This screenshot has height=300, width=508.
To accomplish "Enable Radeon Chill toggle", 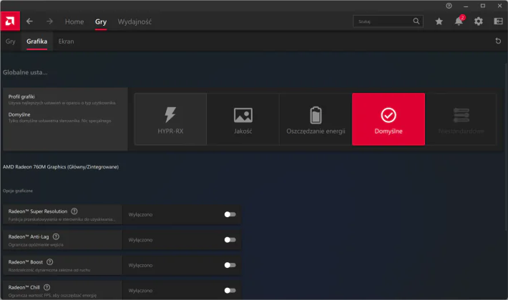I will pyautogui.click(x=230, y=290).
